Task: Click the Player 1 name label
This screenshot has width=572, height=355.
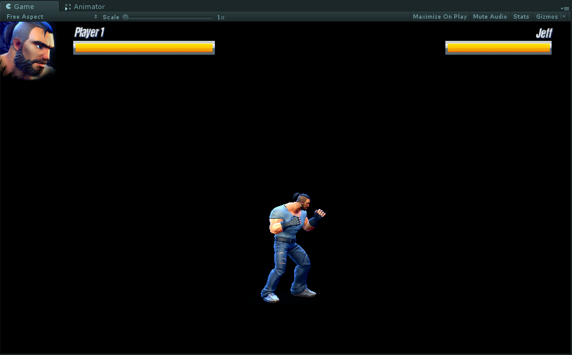Action: pos(89,32)
